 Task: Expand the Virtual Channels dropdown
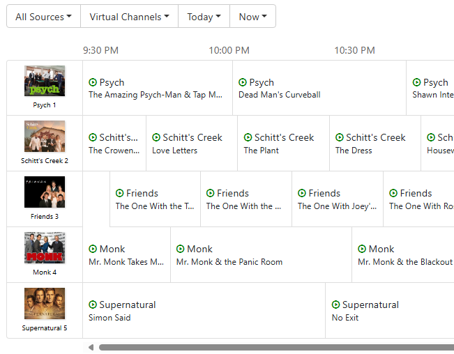click(129, 17)
